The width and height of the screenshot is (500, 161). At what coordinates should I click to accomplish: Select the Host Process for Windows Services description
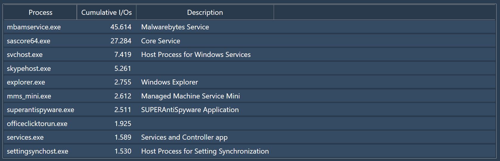tap(196, 55)
